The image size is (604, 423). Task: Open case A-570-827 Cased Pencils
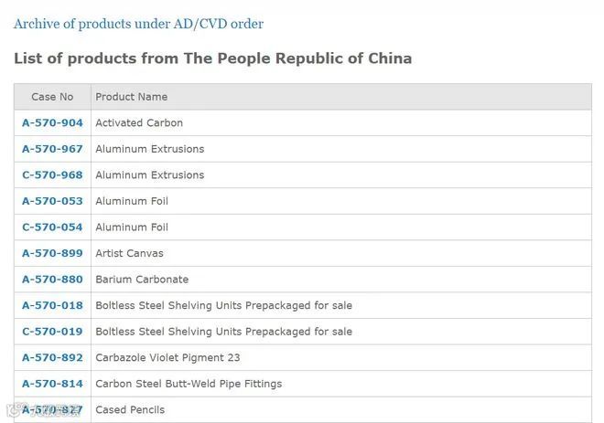pos(52,410)
